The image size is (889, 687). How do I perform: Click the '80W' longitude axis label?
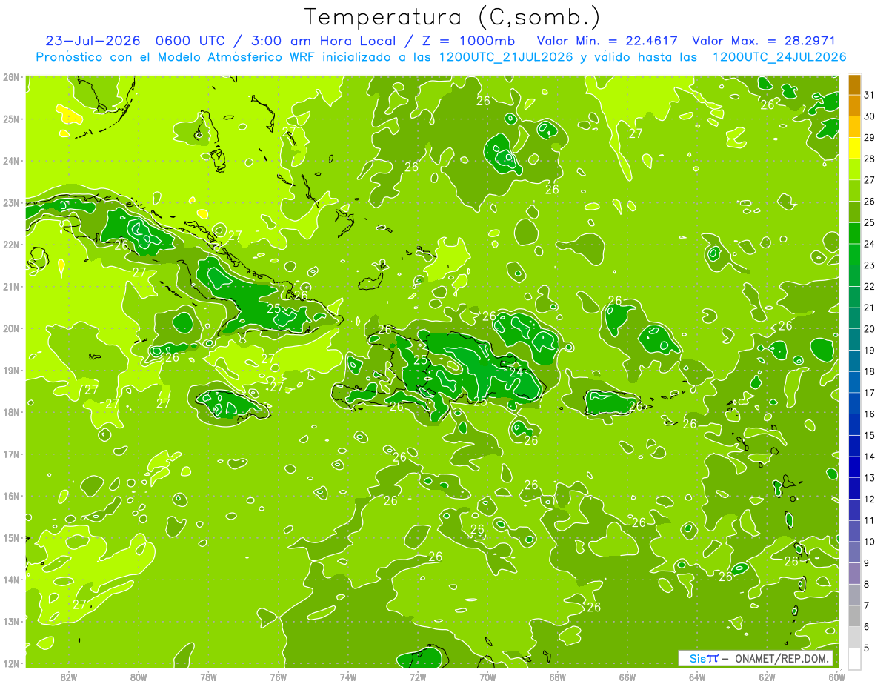pyautogui.click(x=138, y=677)
